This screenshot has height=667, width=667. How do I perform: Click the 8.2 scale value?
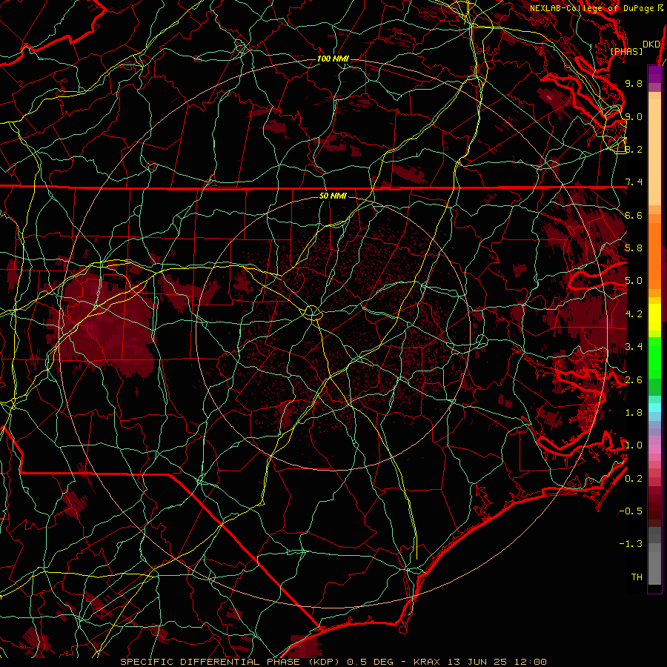[634, 149]
